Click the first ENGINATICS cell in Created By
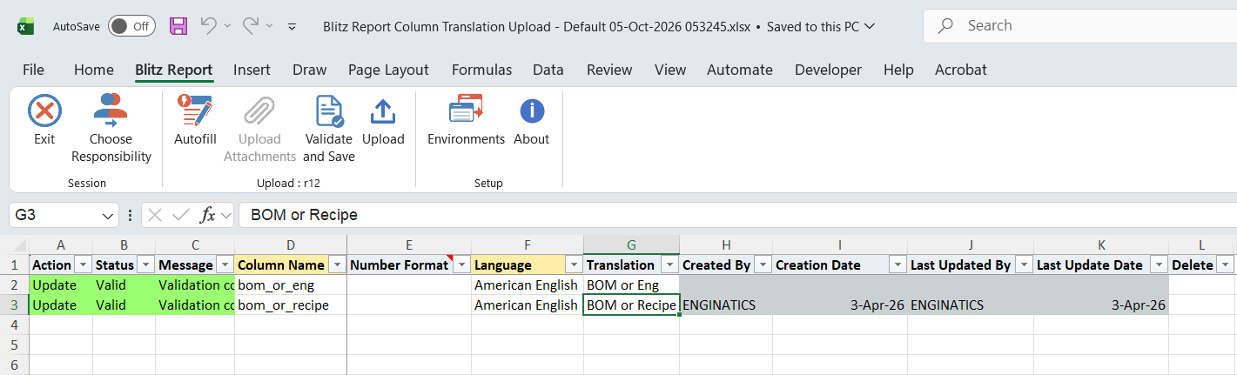 [726, 305]
